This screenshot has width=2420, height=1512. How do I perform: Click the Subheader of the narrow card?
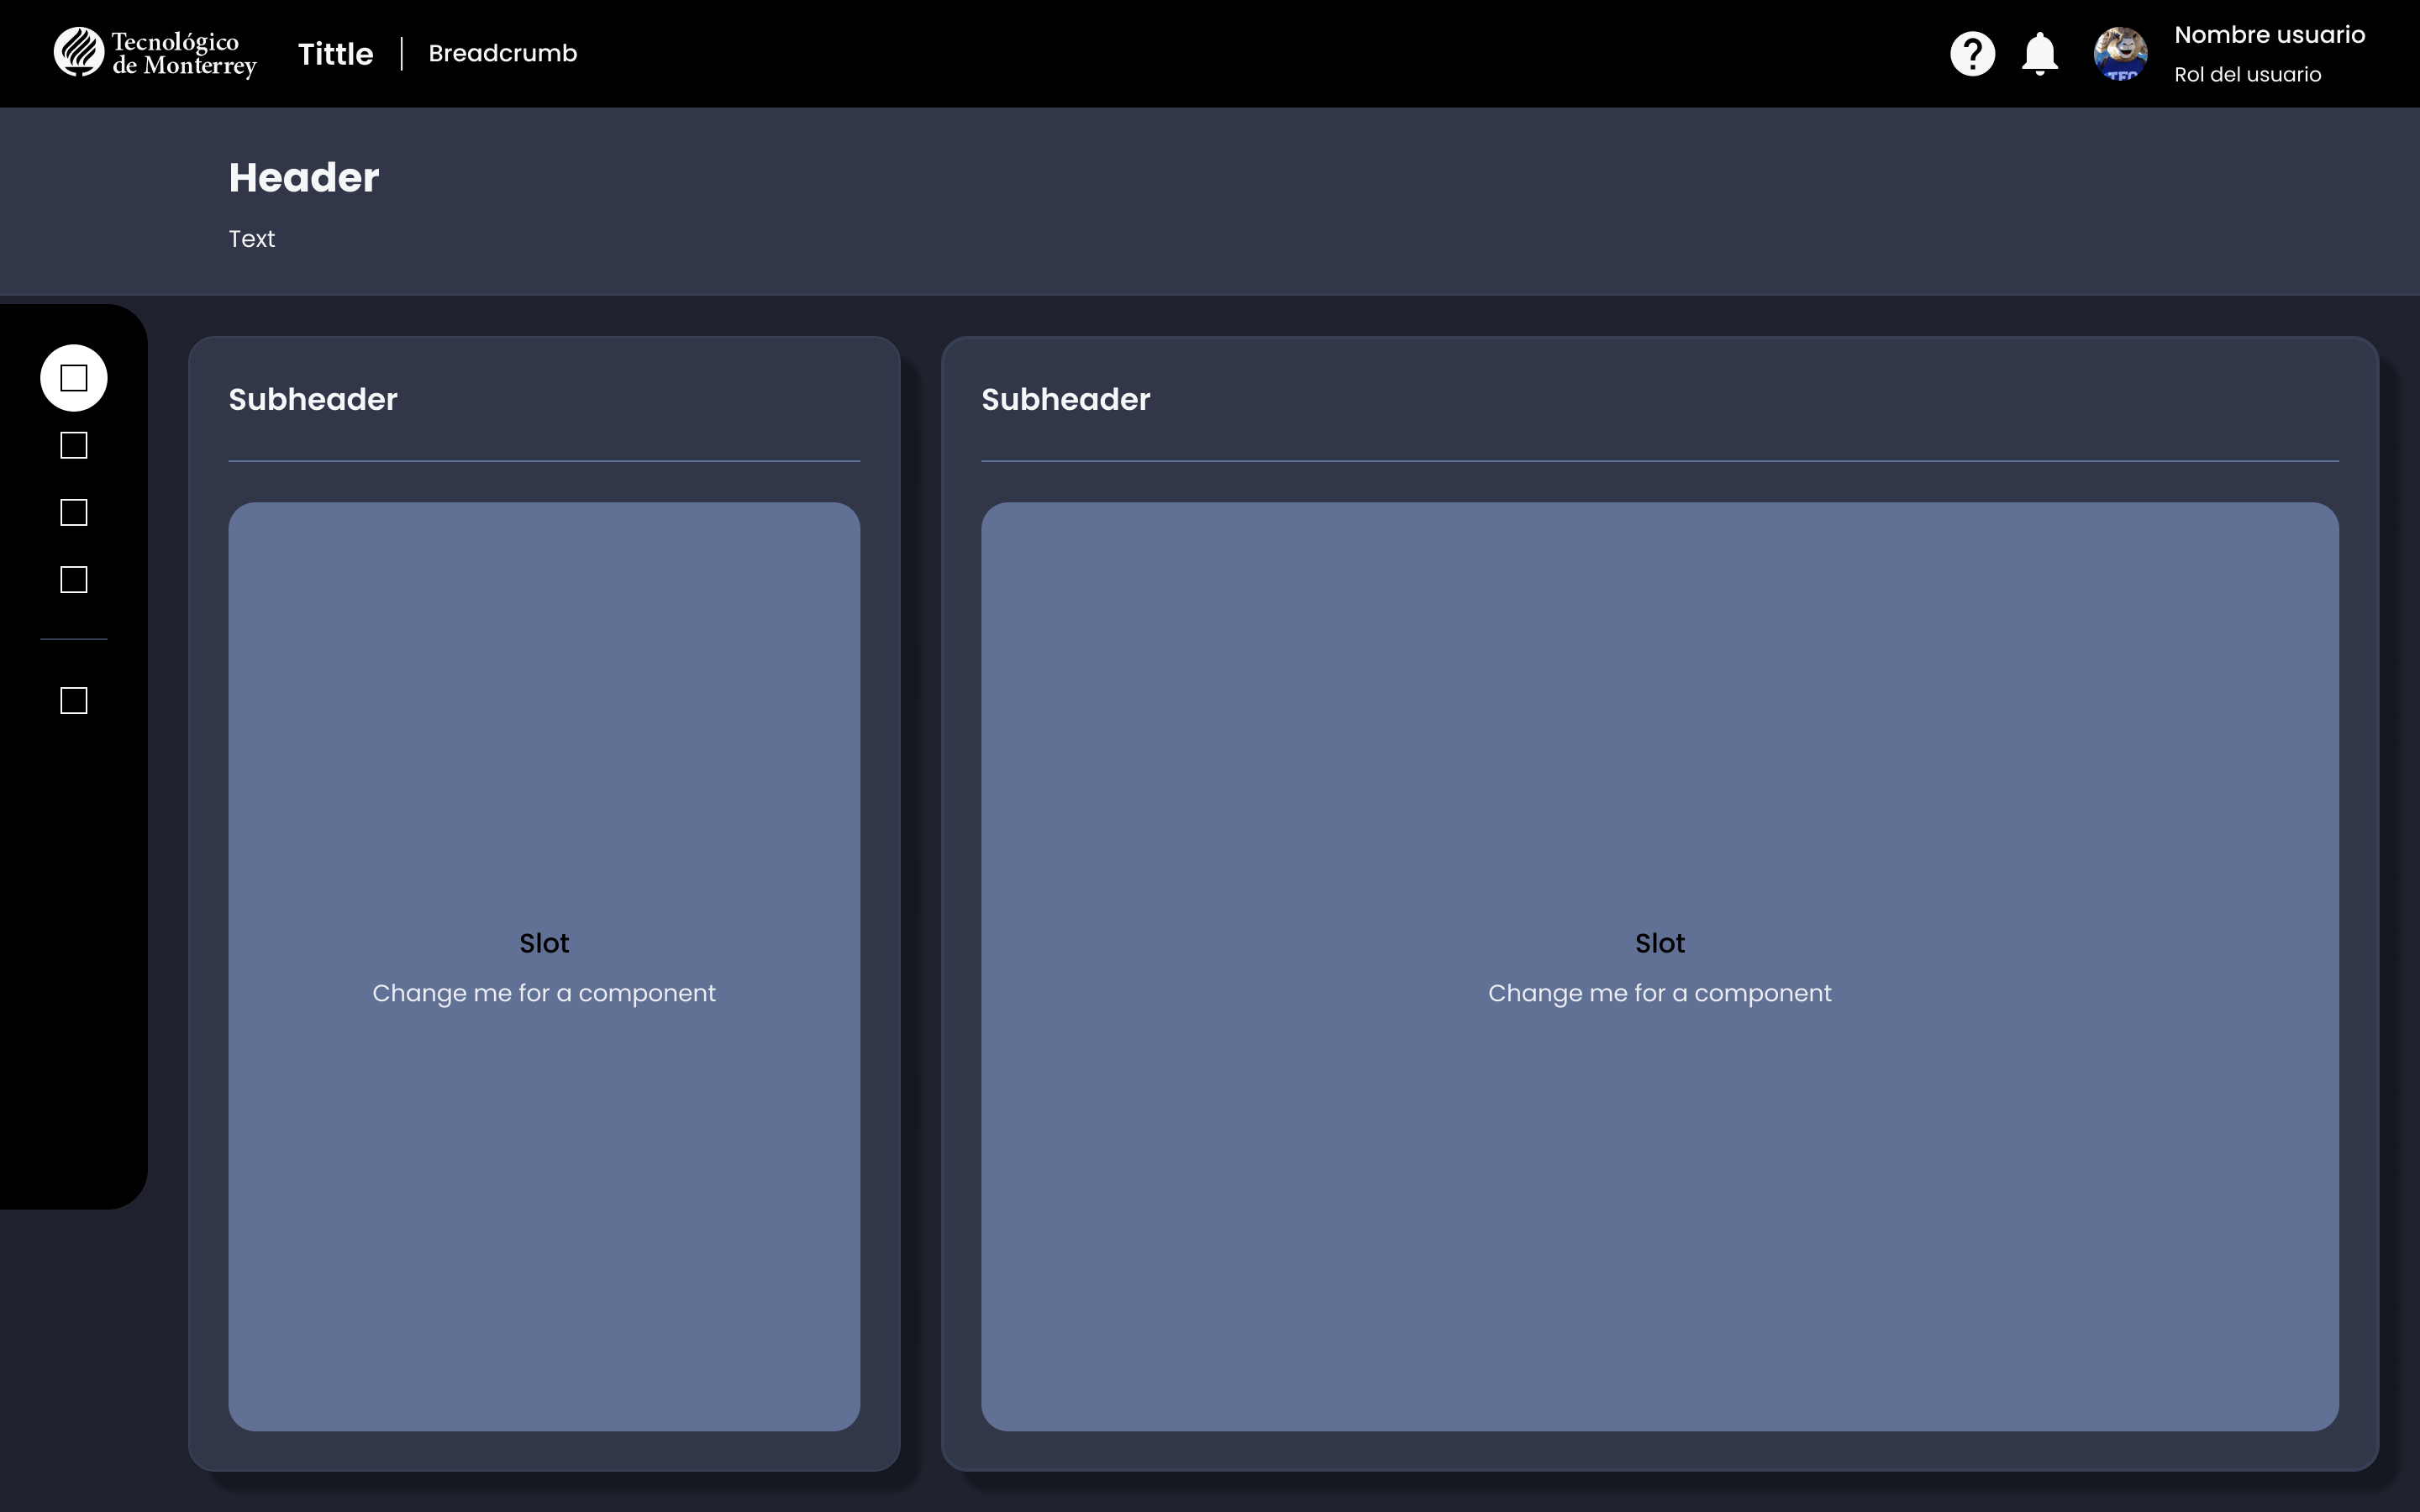pyautogui.click(x=313, y=400)
